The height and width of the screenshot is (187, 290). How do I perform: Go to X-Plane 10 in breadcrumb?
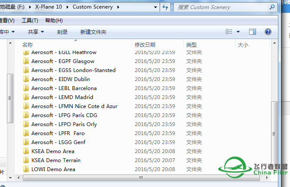[49, 7]
